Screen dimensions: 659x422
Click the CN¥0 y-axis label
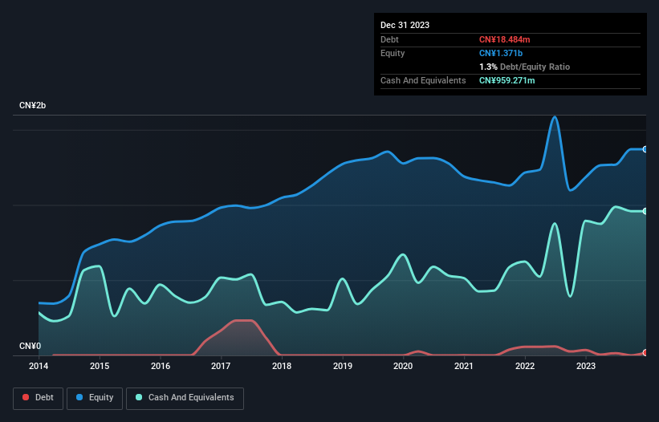[x=31, y=346]
